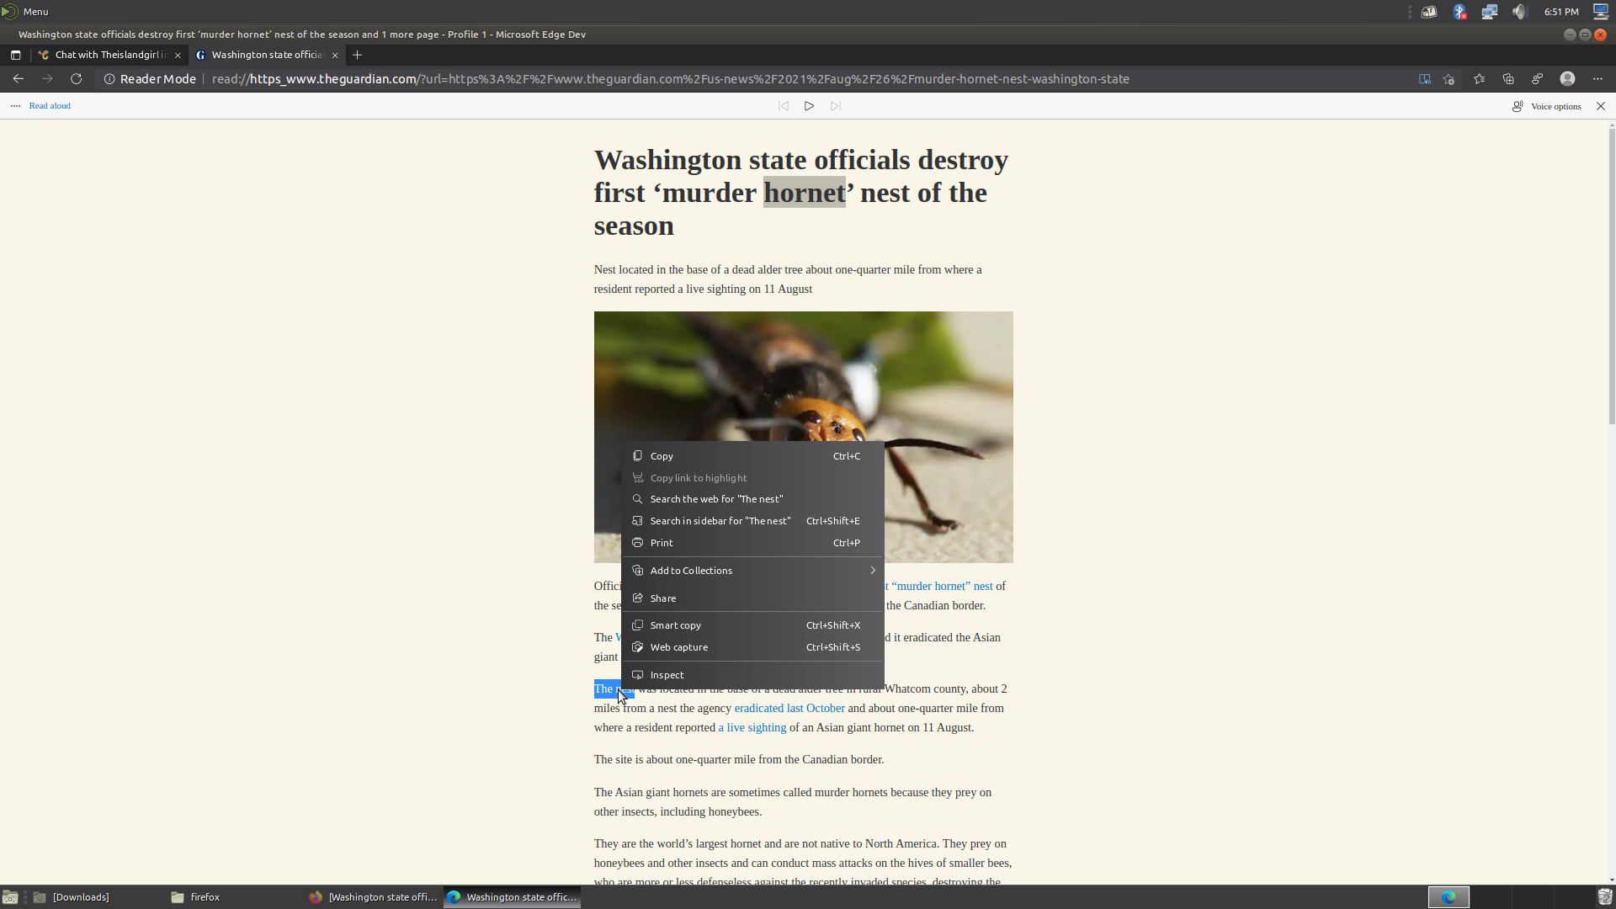Viewport: 1616px width, 909px height.
Task: Open the profile avatar menu
Action: click(1567, 79)
